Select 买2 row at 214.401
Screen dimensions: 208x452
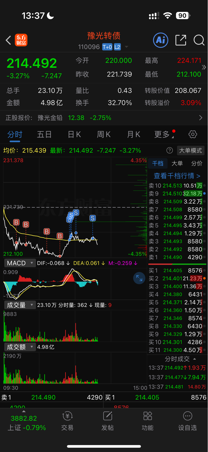tap(177, 279)
